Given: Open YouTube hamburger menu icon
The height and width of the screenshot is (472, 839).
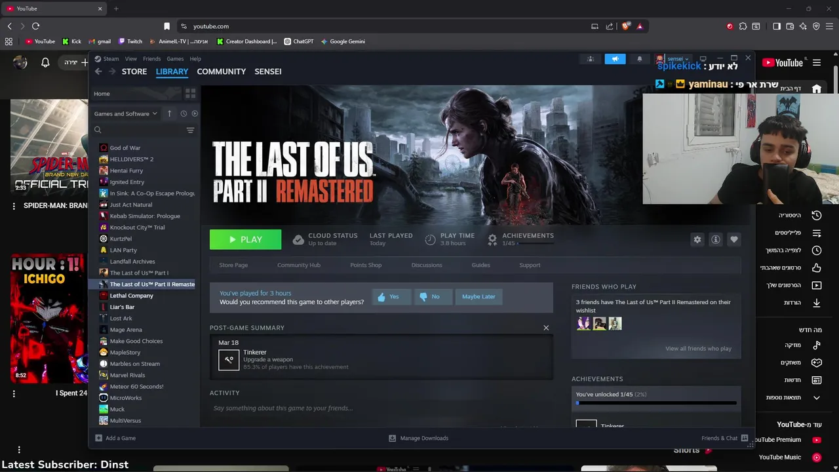Looking at the screenshot, I should click(817, 63).
